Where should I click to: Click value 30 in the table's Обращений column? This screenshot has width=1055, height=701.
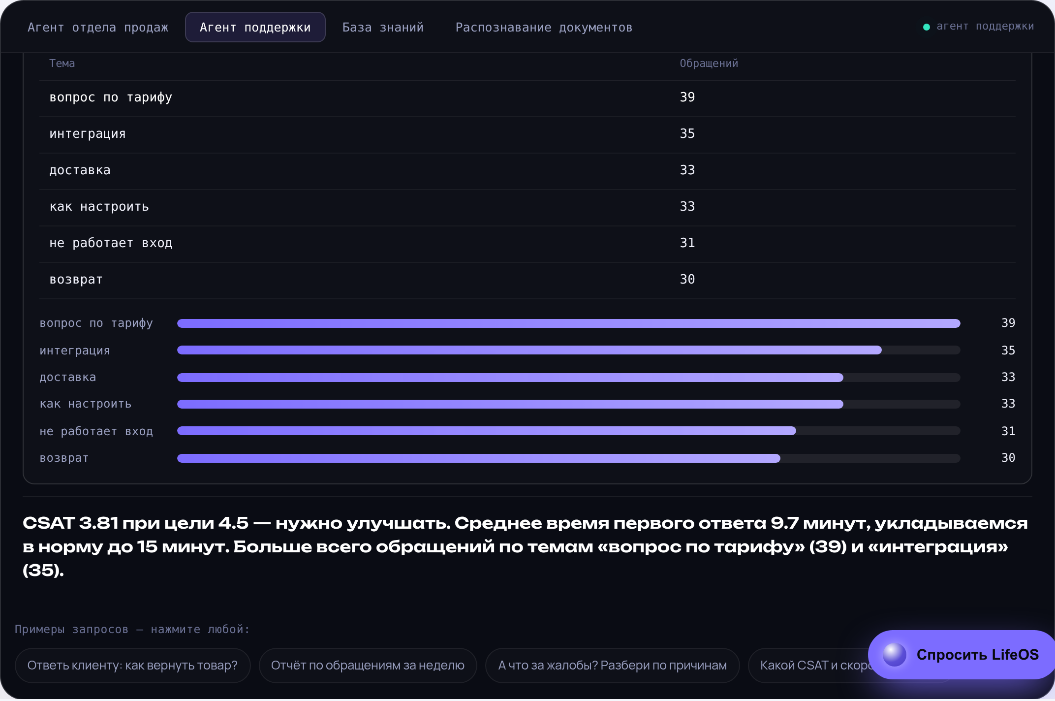point(687,280)
